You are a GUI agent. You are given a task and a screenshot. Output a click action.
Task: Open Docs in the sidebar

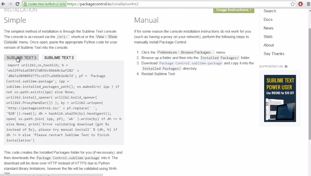(x=268, y=20)
